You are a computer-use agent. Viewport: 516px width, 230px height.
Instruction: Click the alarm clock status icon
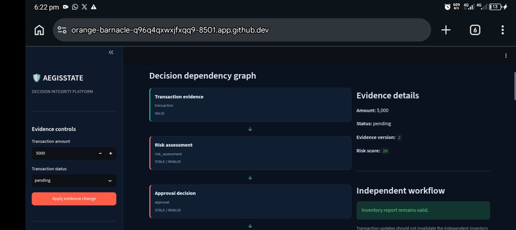coord(447,7)
